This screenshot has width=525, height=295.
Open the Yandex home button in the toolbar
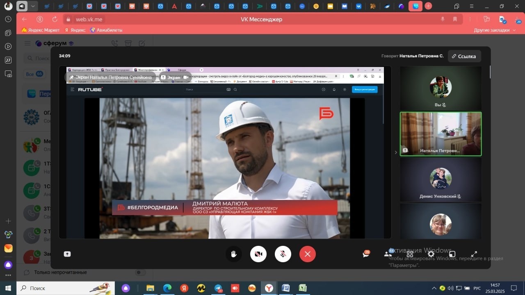(40, 19)
